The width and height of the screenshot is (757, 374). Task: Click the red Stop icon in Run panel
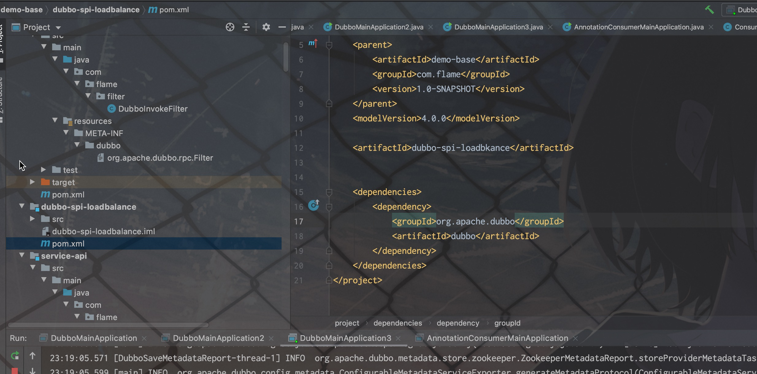tap(15, 371)
